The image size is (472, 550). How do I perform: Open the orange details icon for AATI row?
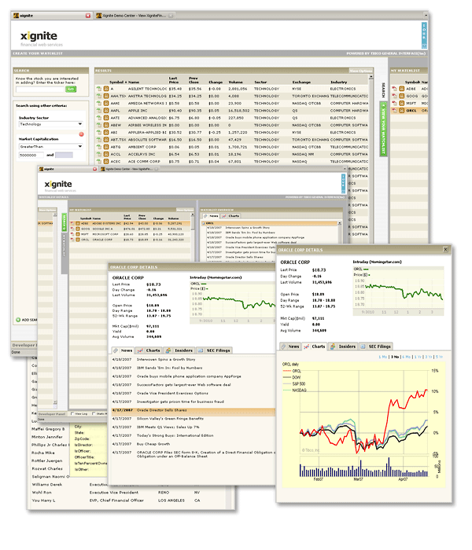[106, 118]
